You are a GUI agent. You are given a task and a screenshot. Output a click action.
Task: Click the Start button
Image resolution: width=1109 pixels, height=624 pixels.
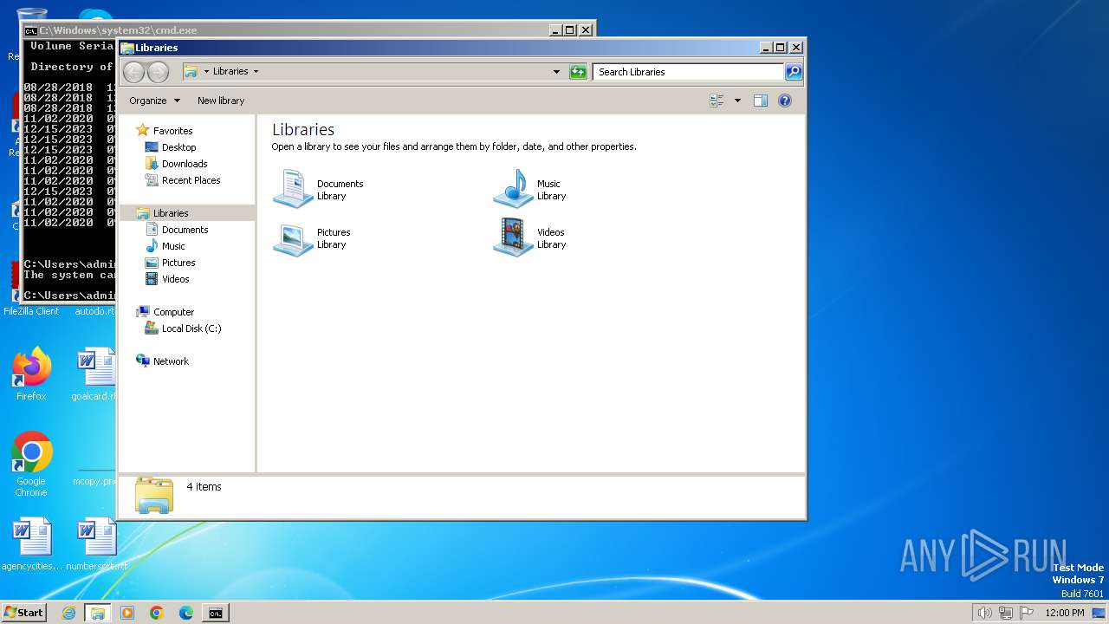point(23,613)
